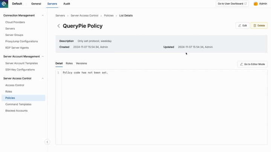Click line number 1 in the code gutter
The width and height of the screenshot is (271, 152).
[58, 72]
